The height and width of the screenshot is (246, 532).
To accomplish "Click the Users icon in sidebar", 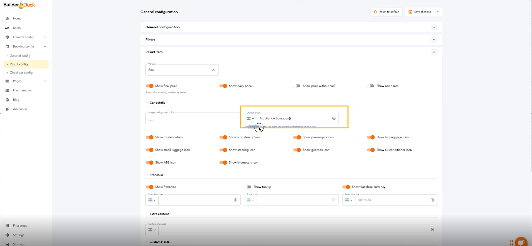I will click(7, 28).
